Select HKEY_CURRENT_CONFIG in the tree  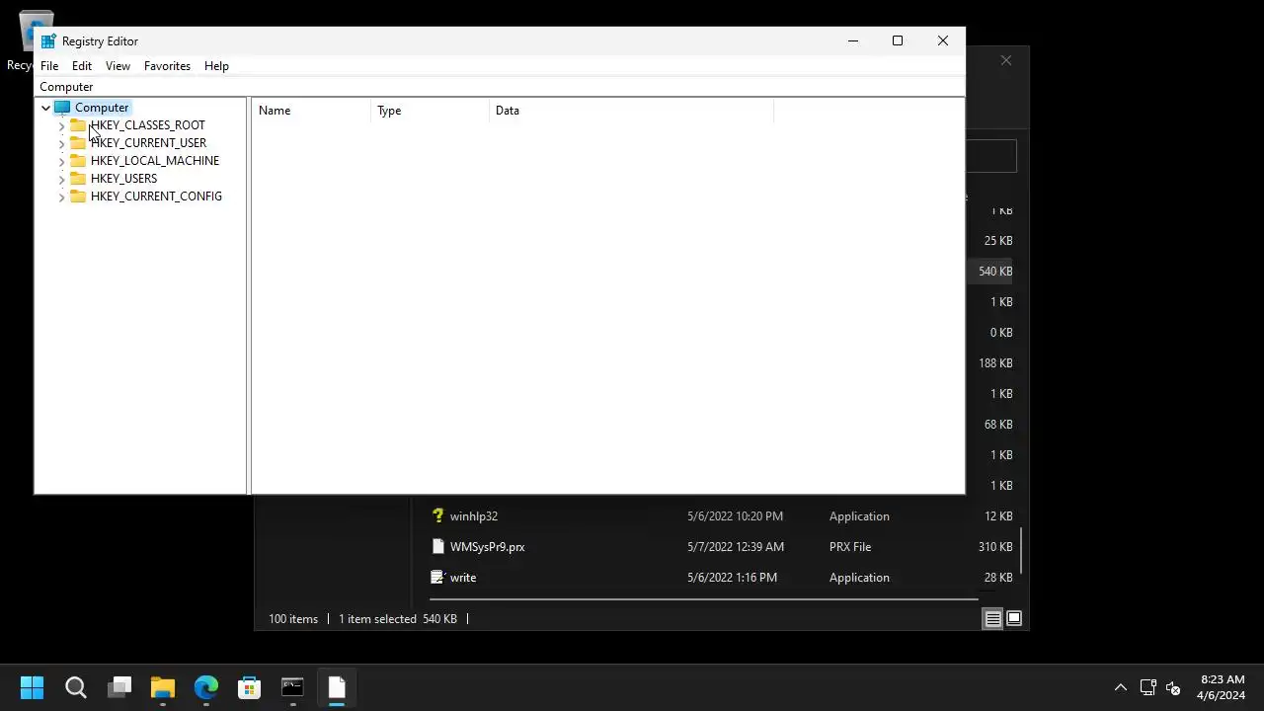156,197
